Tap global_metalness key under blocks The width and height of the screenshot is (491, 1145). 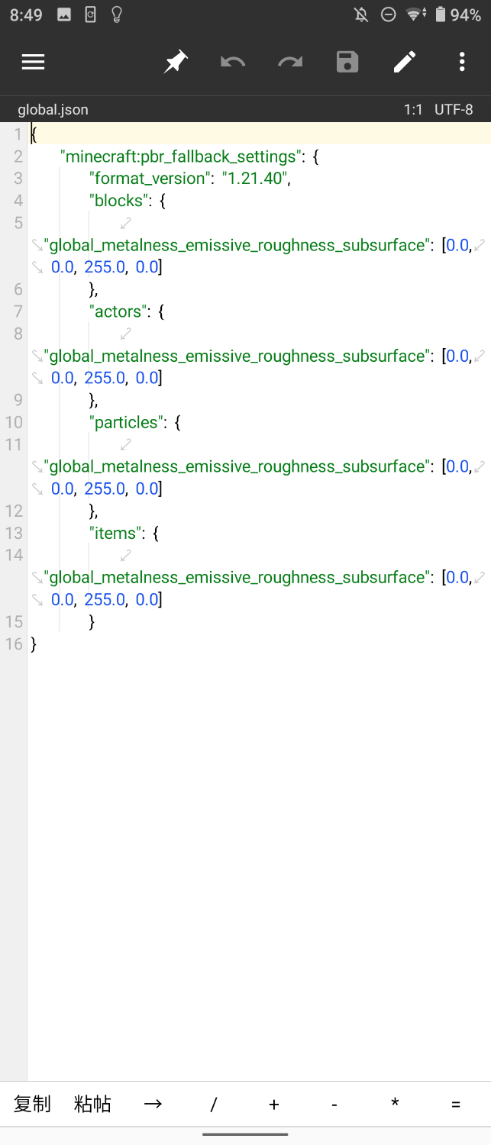pyautogui.click(x=237, y=245)
